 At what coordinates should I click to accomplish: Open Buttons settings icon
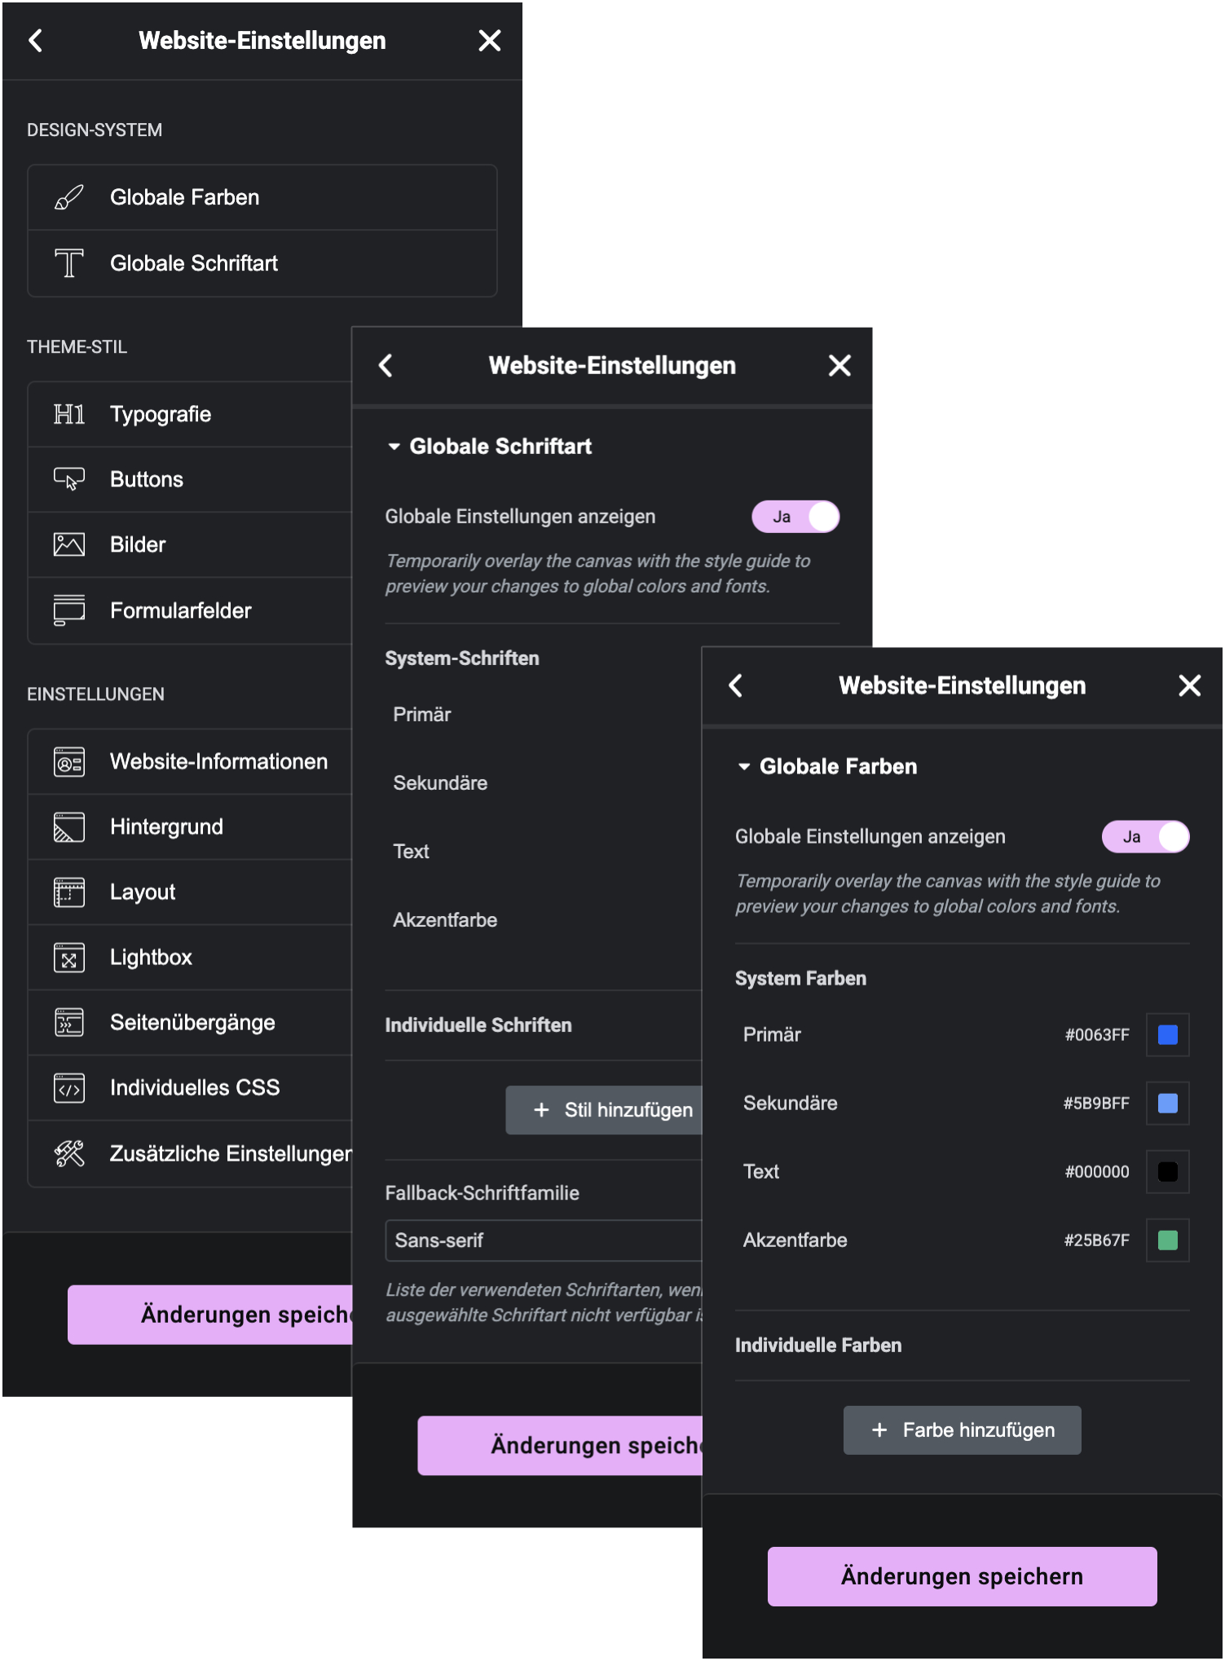coord(68,479)
